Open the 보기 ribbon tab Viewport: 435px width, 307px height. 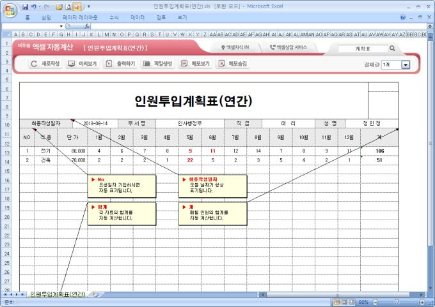182,18
